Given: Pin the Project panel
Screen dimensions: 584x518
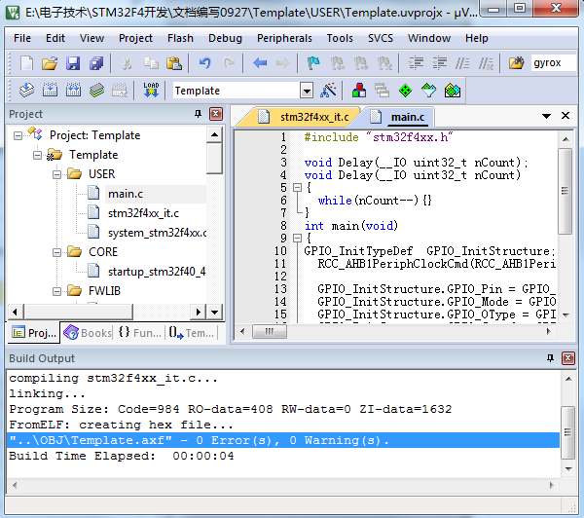Looking at the screenshot, I should pos(199,114).
